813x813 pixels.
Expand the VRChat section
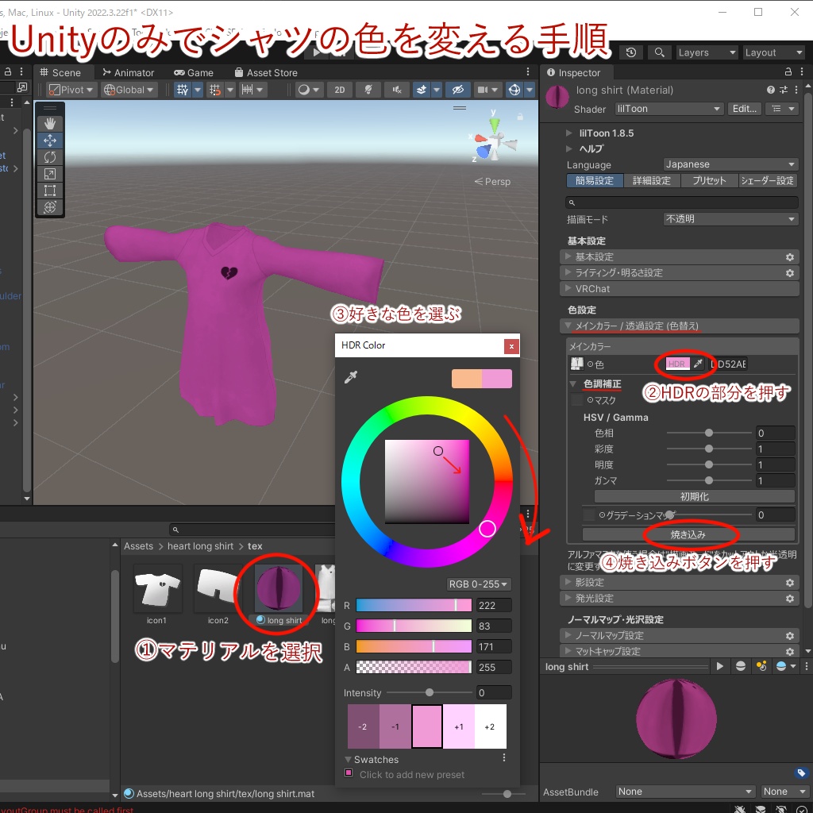point(680,289)
